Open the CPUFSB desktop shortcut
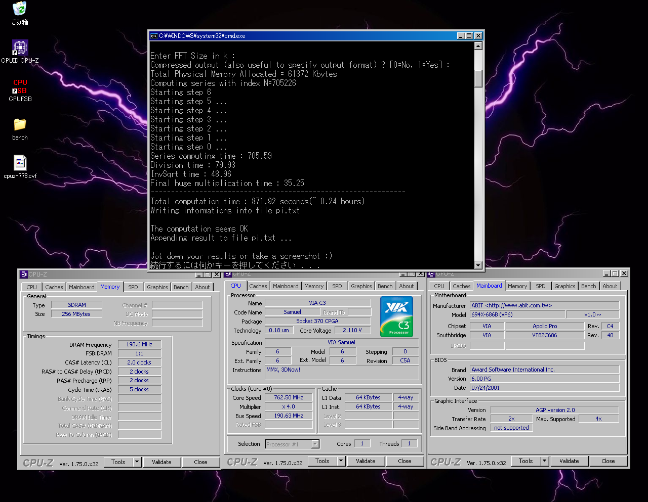648x502 pixels. (20, 86)
